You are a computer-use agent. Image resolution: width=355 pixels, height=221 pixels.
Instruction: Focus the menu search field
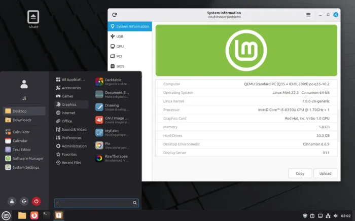point(96,203)
